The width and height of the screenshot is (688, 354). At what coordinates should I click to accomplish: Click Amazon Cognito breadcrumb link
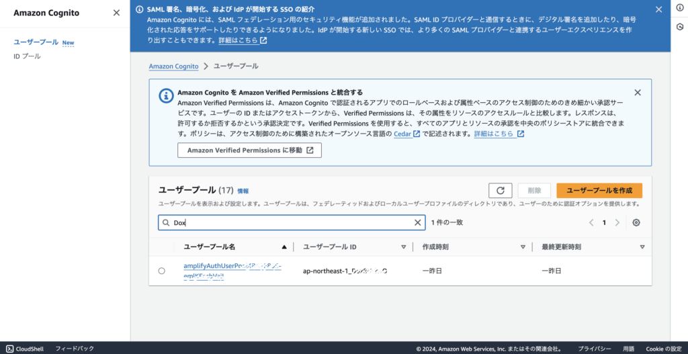173,67
